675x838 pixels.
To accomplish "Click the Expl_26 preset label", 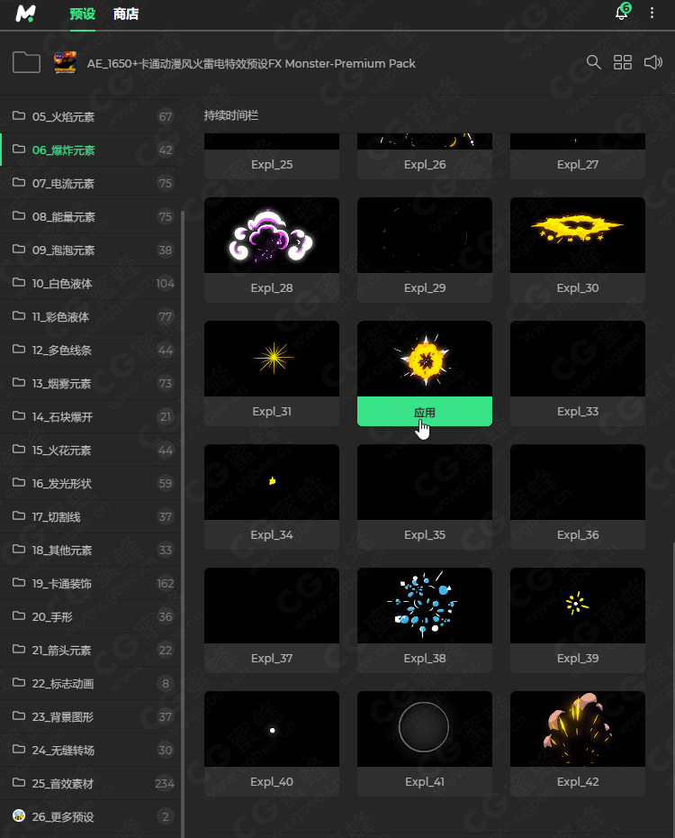I will point(425,165).
